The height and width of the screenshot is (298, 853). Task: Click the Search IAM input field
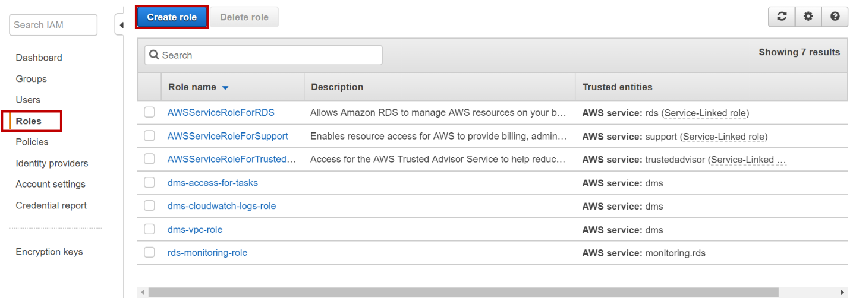pyautogui.click(x=53, y=25)
